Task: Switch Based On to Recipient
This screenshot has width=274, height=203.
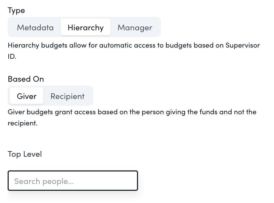Action: [x=67, y=96]
